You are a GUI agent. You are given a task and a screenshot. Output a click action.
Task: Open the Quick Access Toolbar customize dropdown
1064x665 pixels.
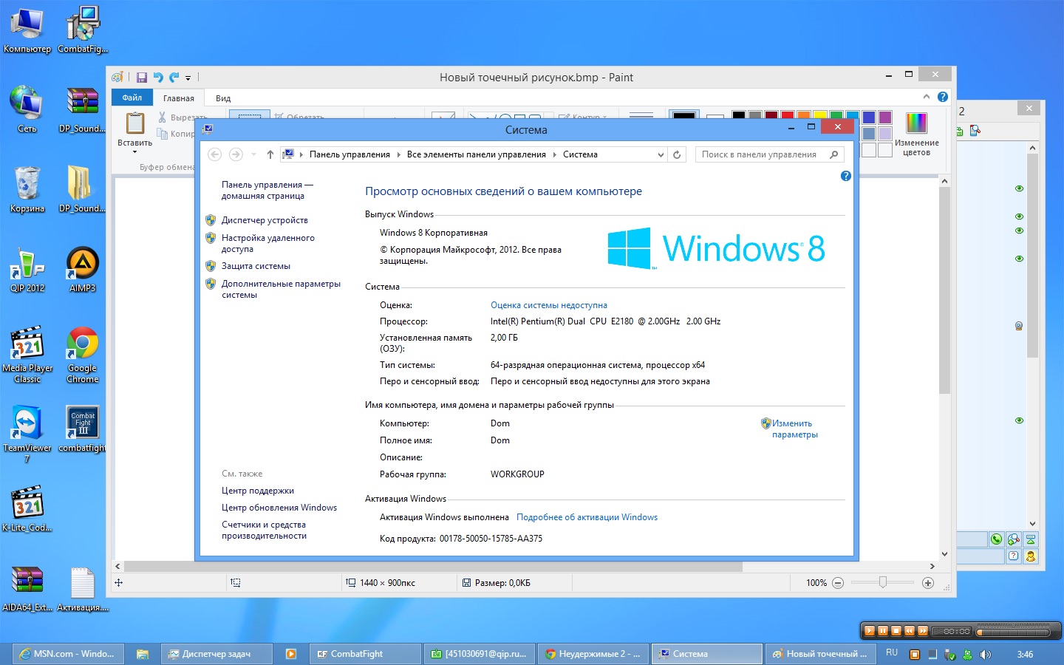pyautogui.click(x=188, y=78)
